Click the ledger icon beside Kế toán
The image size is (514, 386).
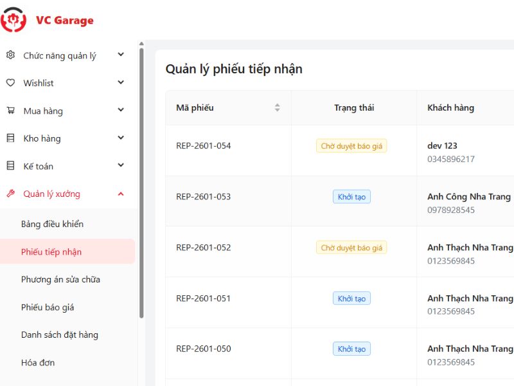pyautogui.click(x=12, y=166)
